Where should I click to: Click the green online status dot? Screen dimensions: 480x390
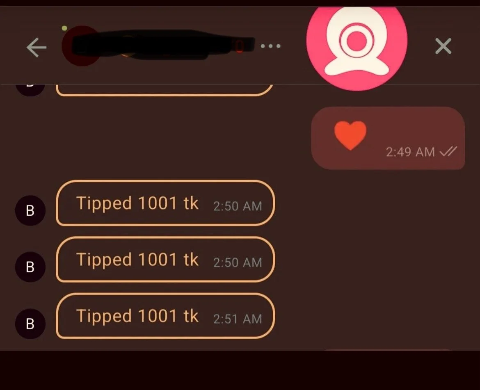point(64,28)
